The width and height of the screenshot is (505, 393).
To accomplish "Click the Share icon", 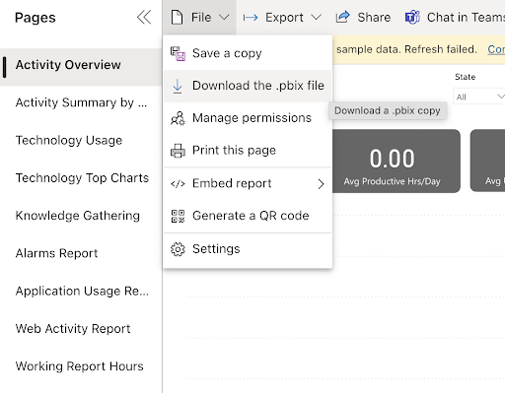I will (342, 17).
